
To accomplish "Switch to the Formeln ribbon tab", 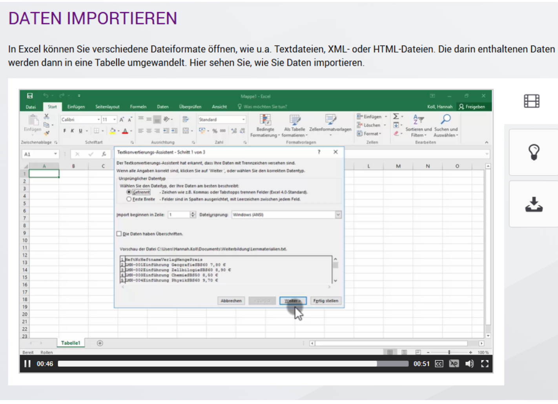I will tap(138, 107).
